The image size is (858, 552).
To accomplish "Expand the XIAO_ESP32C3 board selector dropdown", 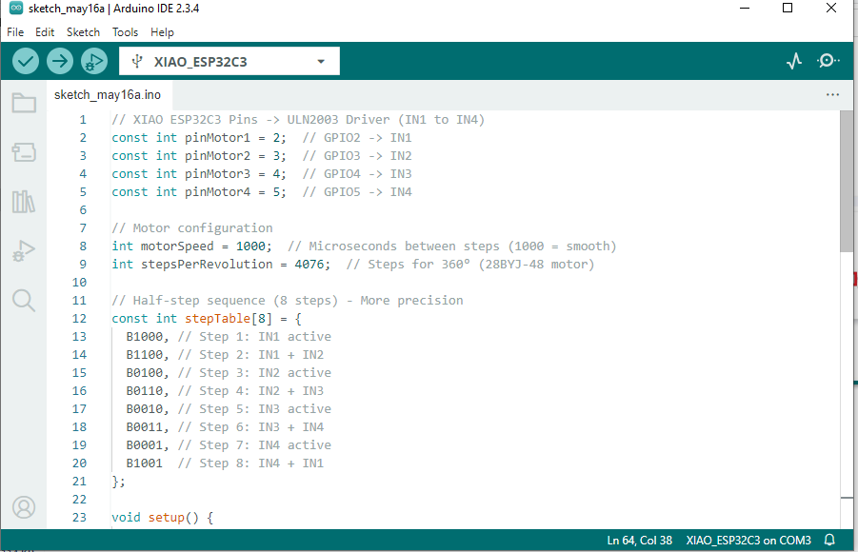I will tap(229, 61).
